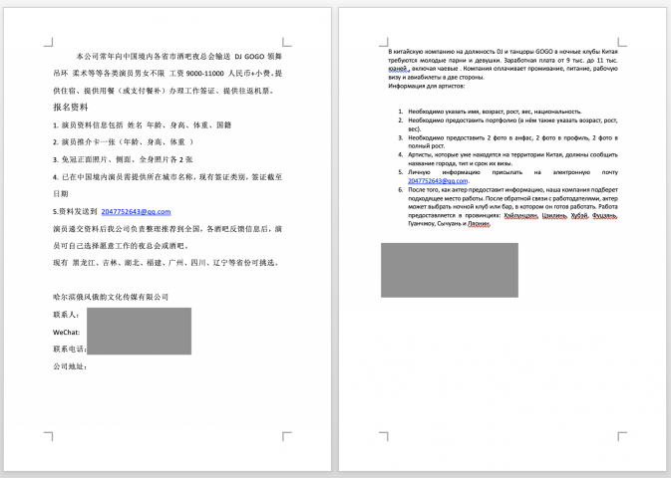Click item 1. 演员资料信息包括
The height and width of the screenshot is (478, 671).
click(x=143, y=125)
